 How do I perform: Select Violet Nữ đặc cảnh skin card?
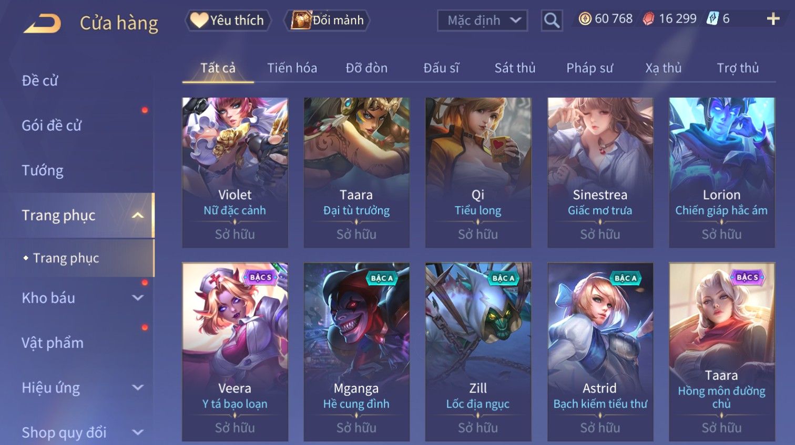pyautogui.click(x=235, y=173)
